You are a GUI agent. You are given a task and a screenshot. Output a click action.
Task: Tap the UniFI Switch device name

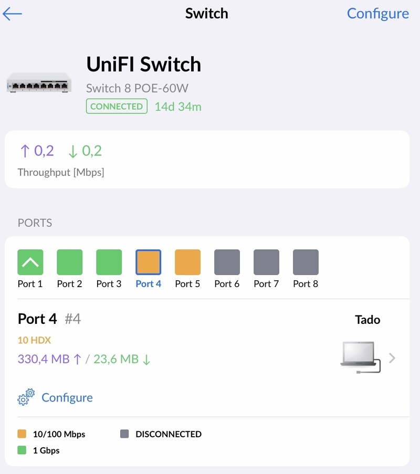click(x=144, y=64)
